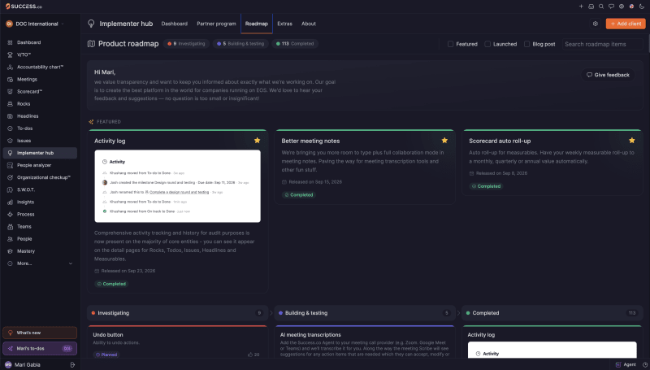The width and height of the screenshot is (650, 370).
Task: Go to Headlines in the sidebar
Action: (40, 116)
